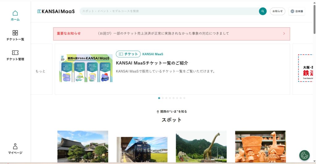316x164 pixels.
Task: Open the clay figurines spot photo
Action: (260, 146)
